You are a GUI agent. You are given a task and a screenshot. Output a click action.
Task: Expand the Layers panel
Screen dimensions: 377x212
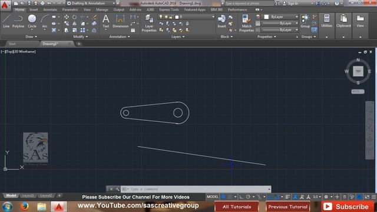pos(178,37)
